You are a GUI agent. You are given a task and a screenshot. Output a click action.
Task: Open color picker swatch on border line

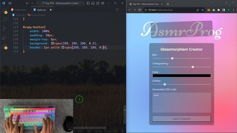tap(63, 47)
